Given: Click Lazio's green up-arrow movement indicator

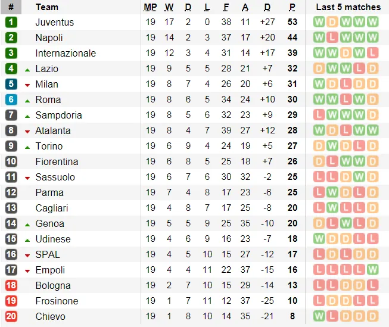Looking at the screenshot, I should (27, 69).
